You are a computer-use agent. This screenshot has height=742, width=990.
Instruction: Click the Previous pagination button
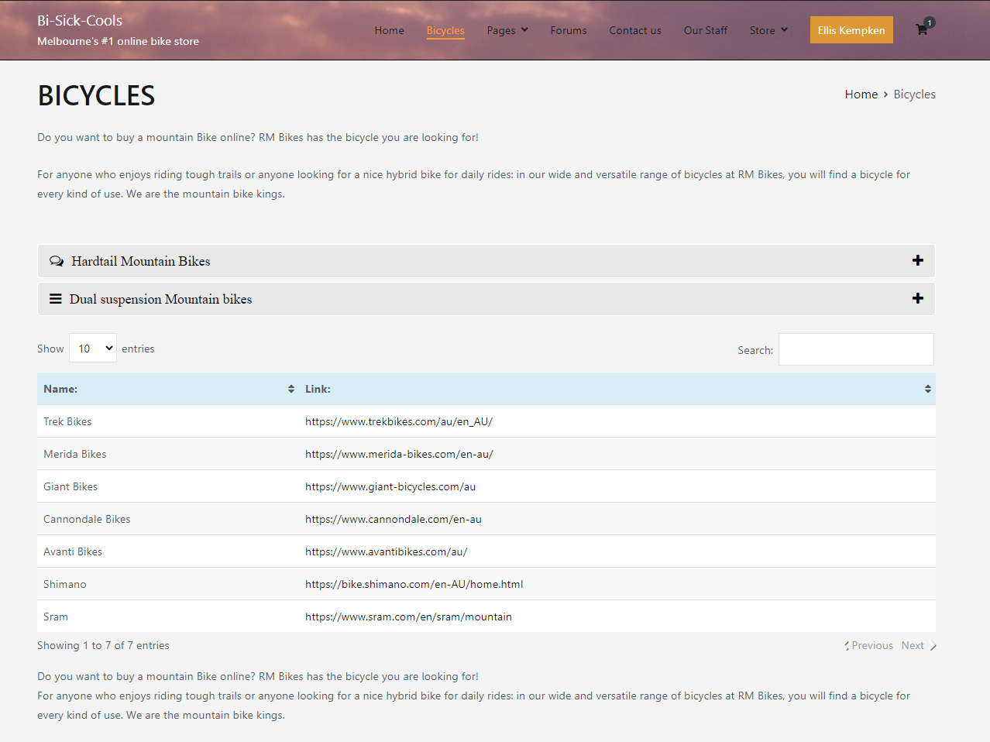(x=868, y=645)
